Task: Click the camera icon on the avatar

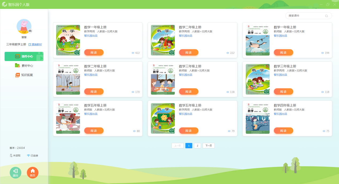Action: pos(30,31)
